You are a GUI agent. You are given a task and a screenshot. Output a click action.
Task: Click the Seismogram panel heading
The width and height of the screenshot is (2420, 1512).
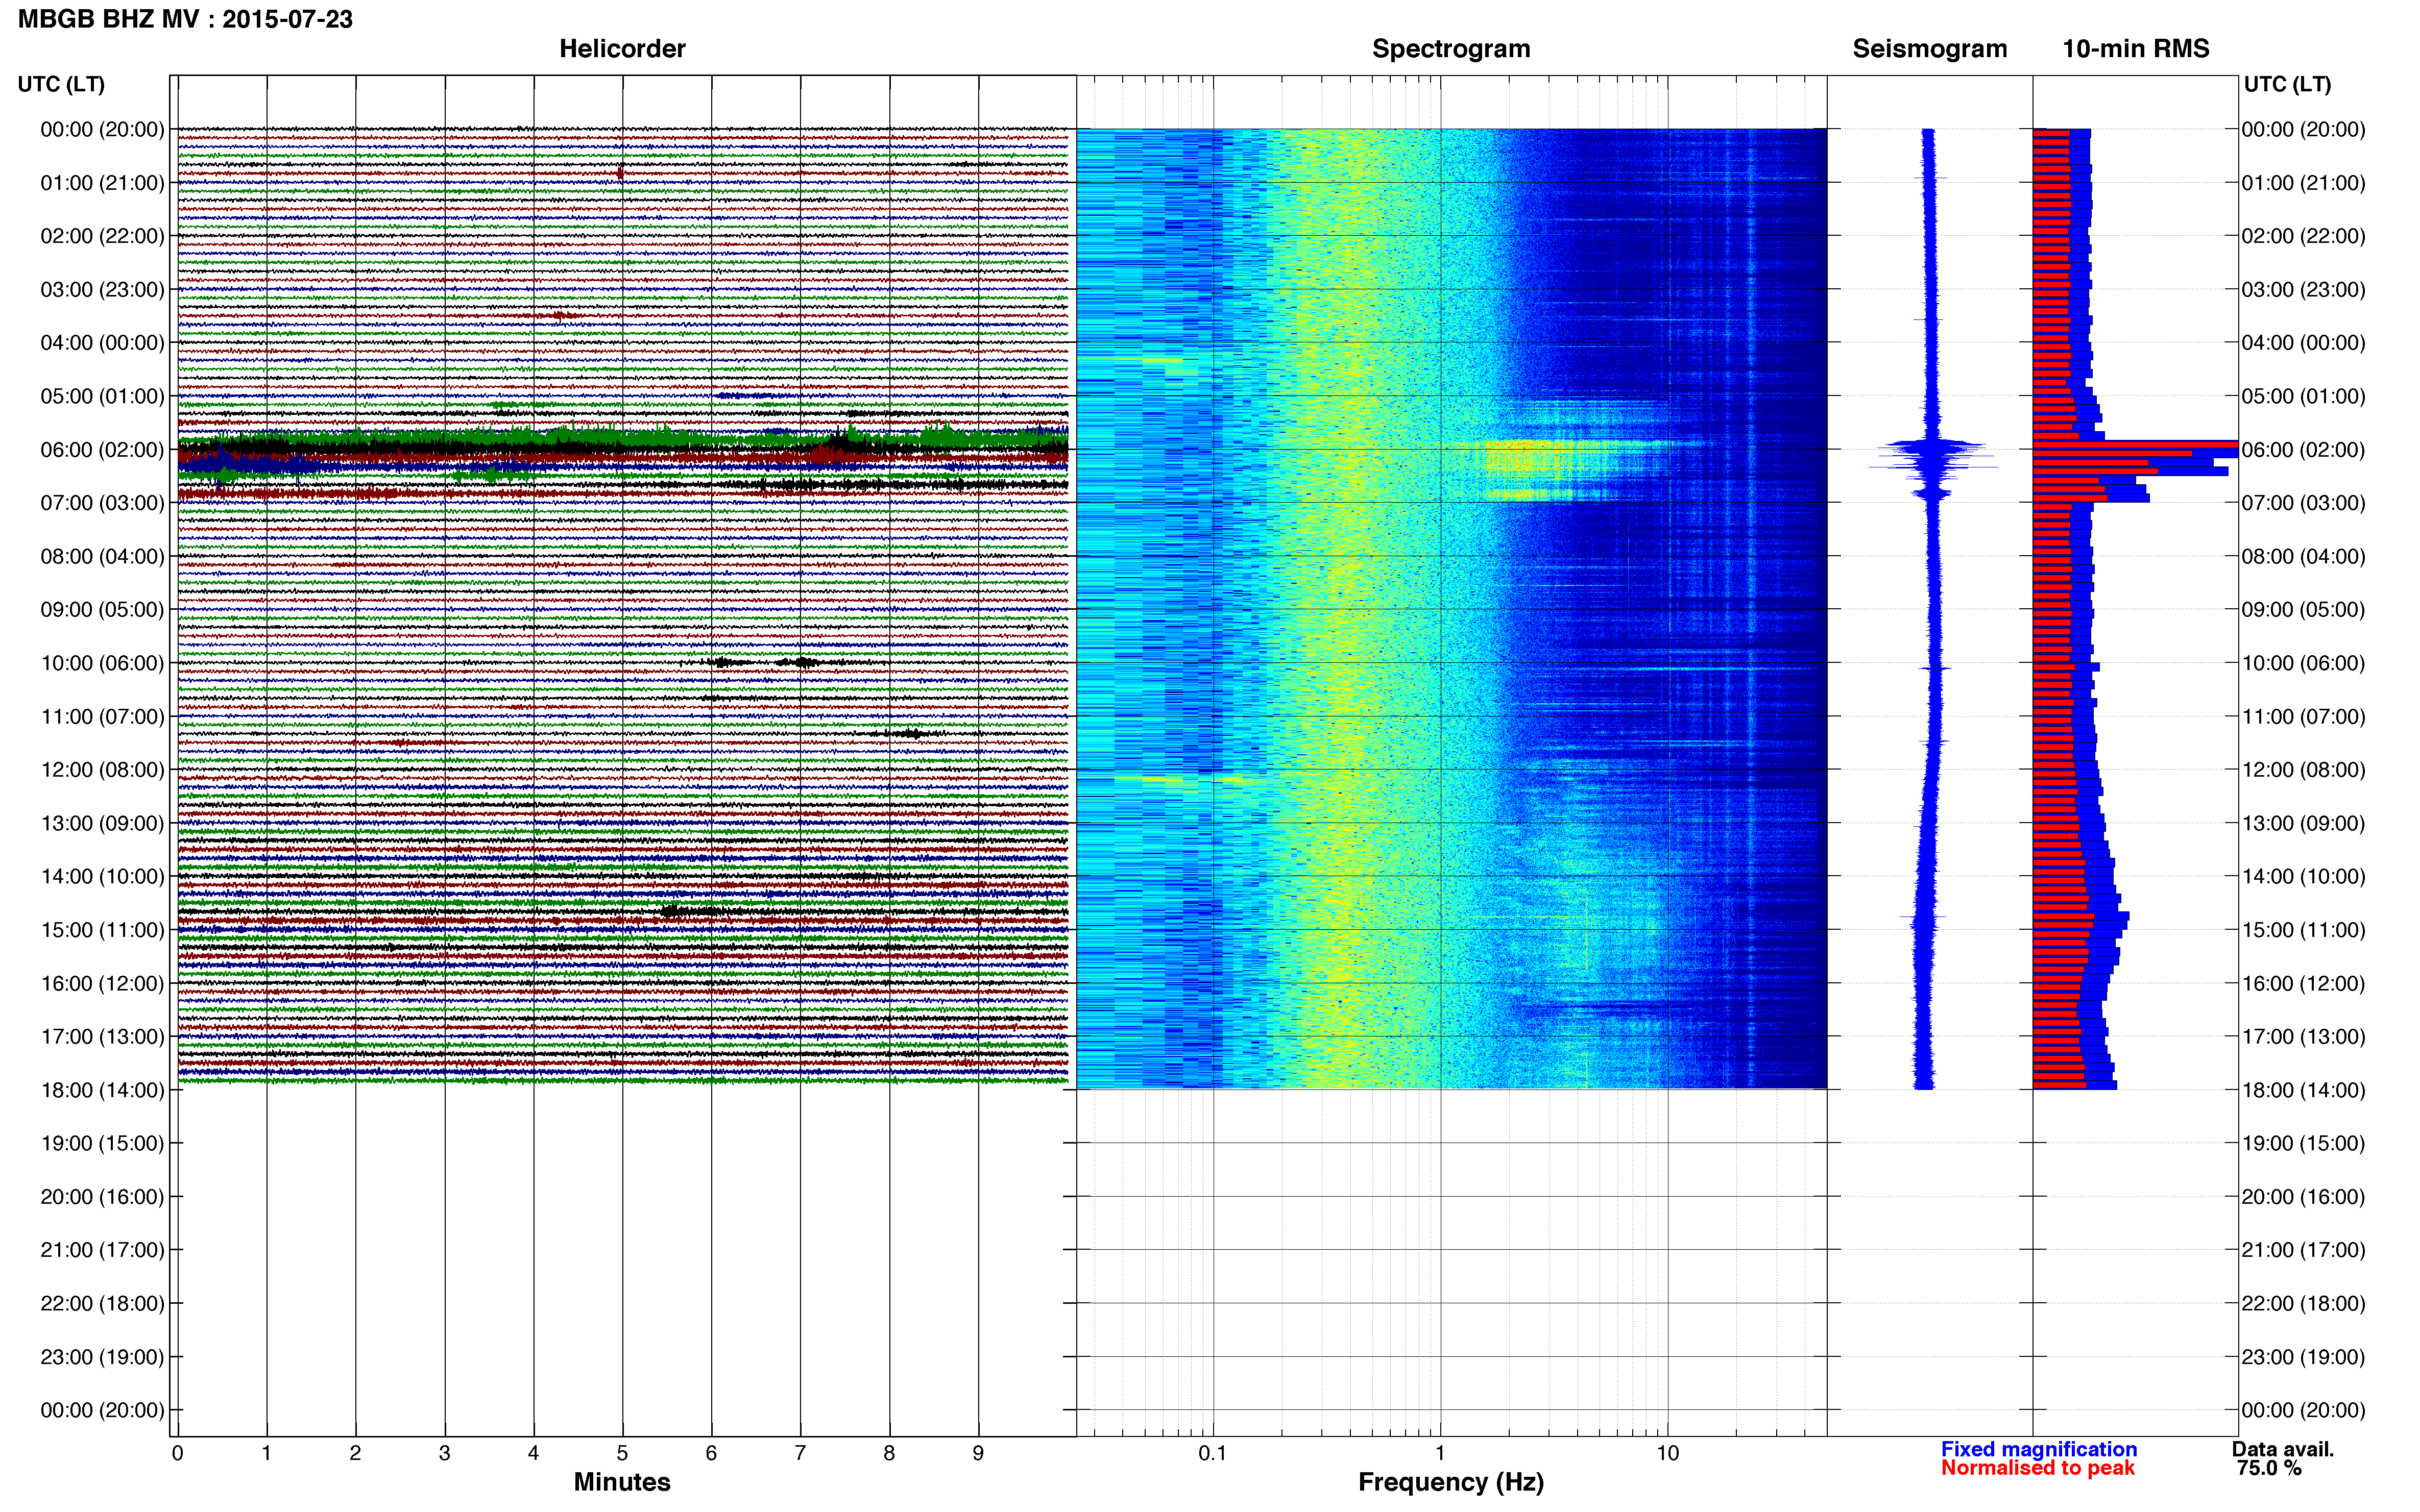coord(1929,48)
